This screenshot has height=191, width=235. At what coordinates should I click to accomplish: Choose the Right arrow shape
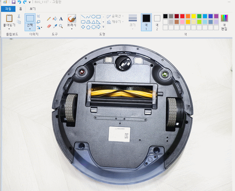click(98, 27)
